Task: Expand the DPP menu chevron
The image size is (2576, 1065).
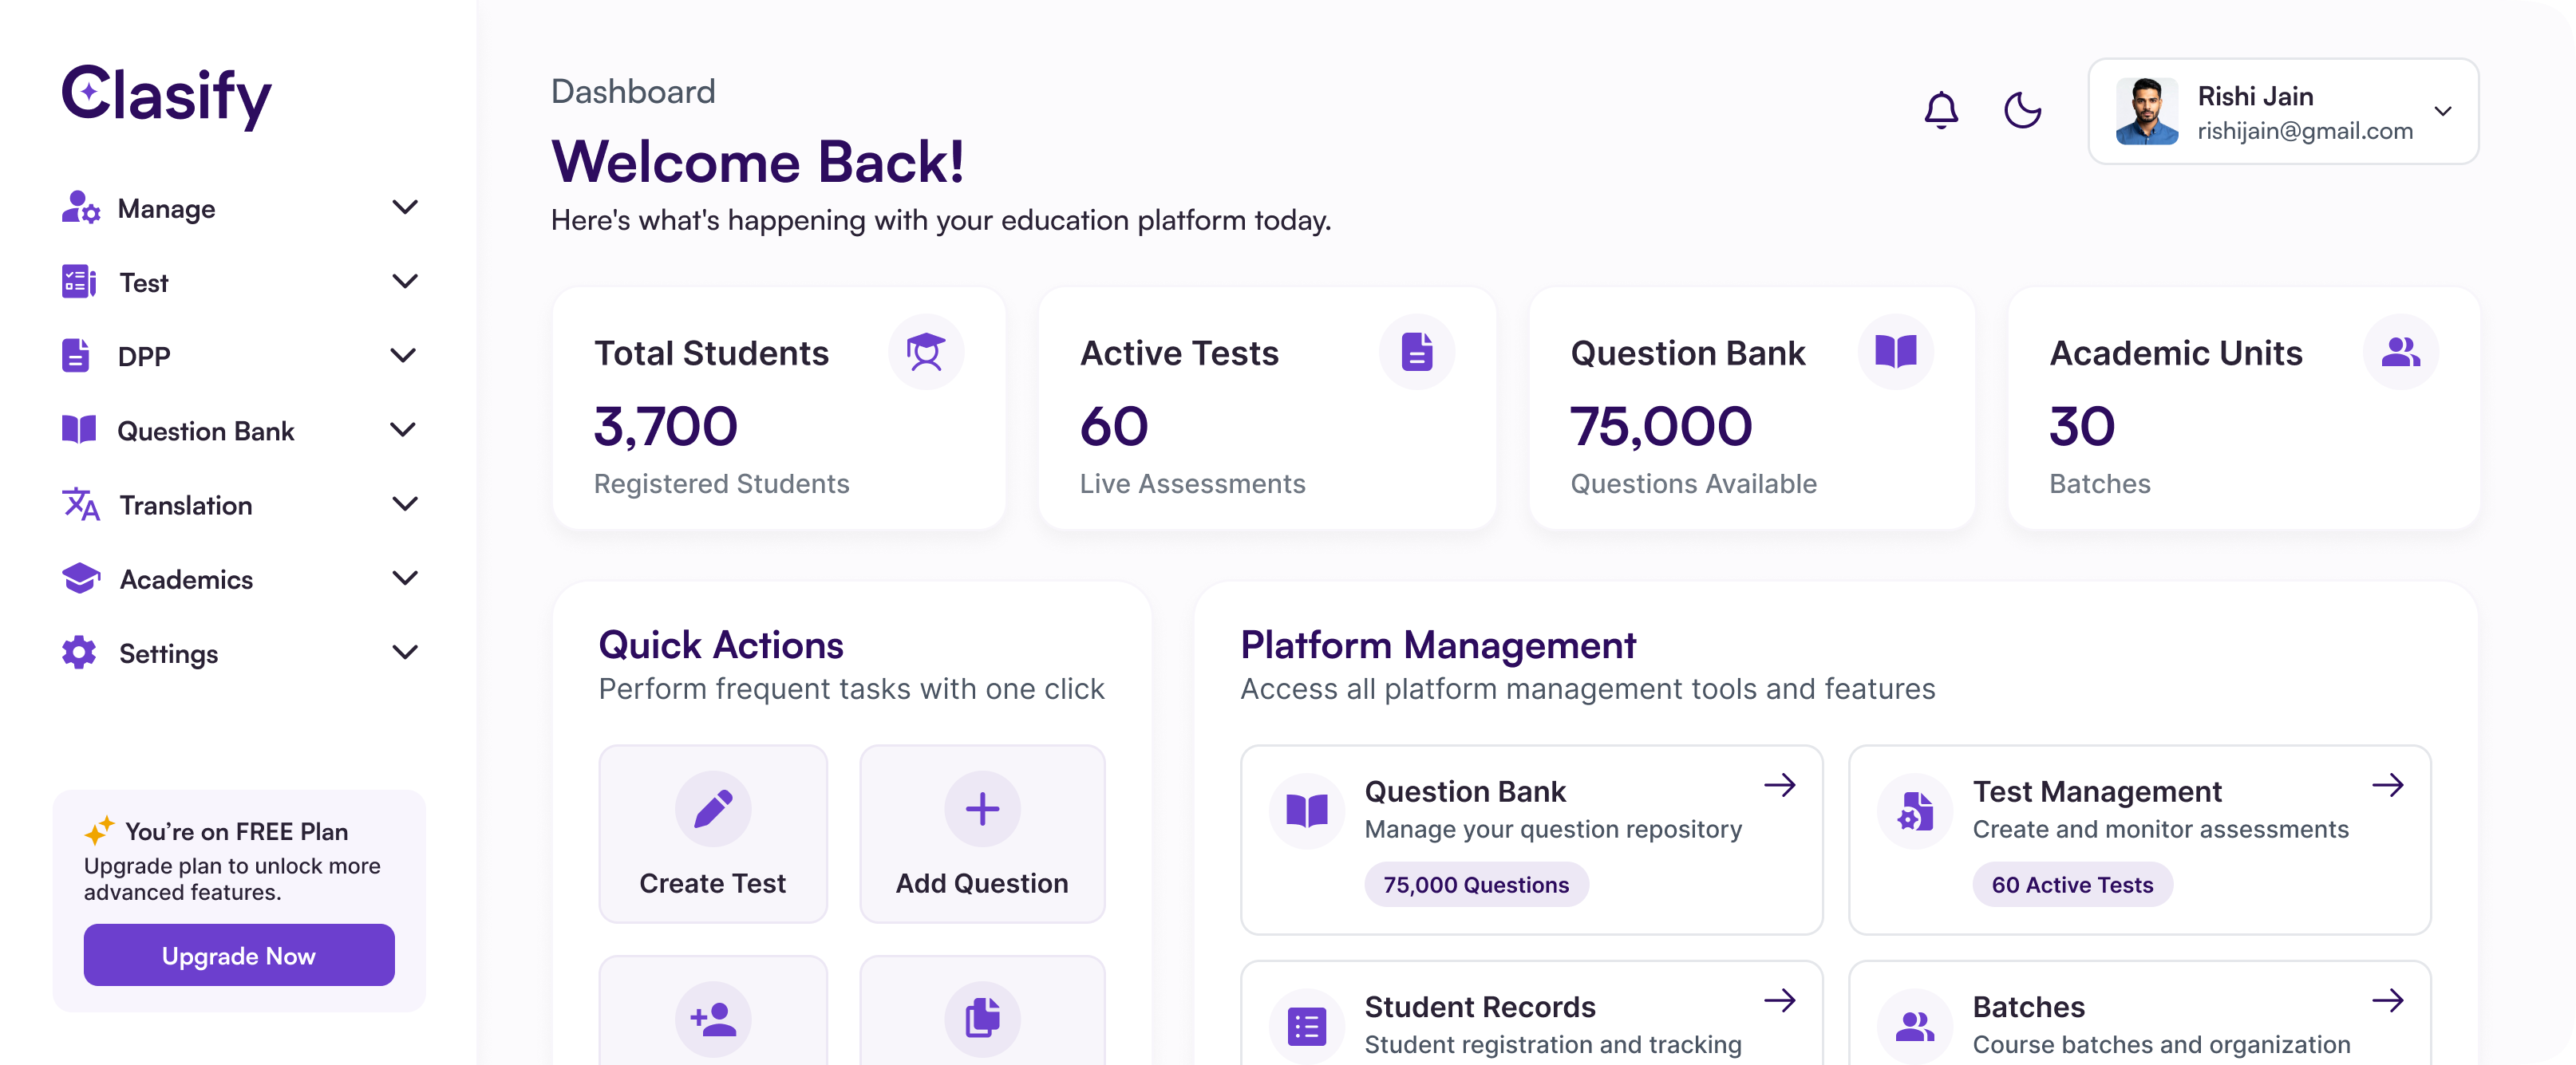Action: (403, 356)
